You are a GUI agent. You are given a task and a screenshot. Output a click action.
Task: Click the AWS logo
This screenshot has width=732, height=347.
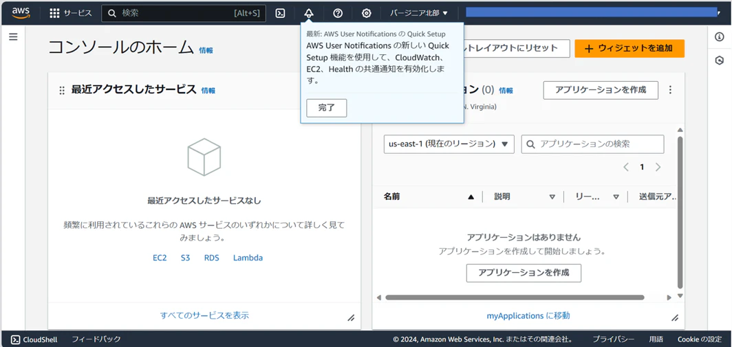(21, 13)
